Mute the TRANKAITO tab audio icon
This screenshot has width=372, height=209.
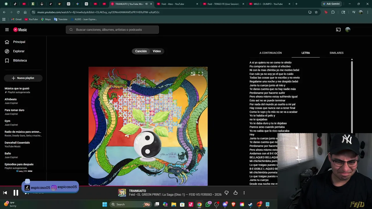tap(146, 4)
